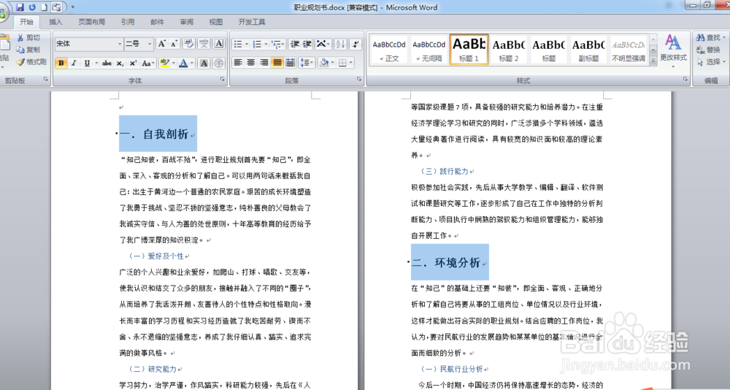Open the font name dropdown (宋体)
Image resolution: width=730 pixels, height=390 pixels.
coord(120,44)
